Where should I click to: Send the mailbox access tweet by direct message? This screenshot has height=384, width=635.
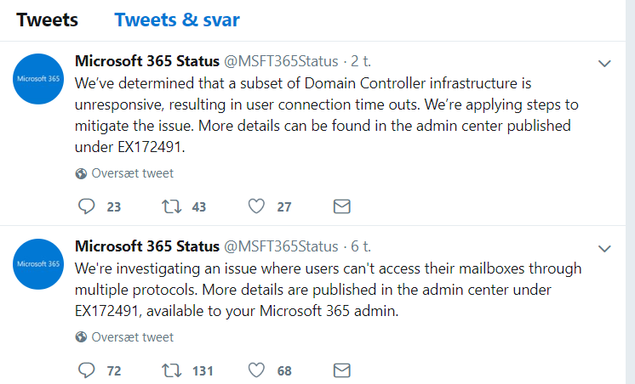[341, 370]
